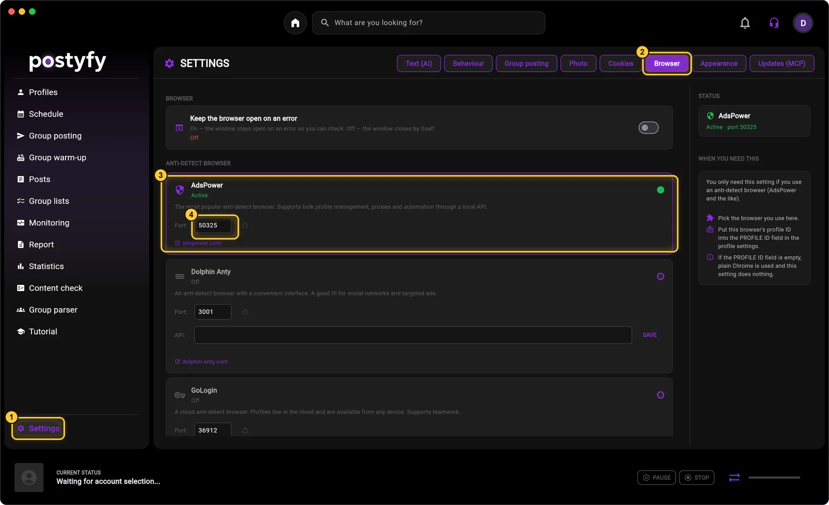
Task: Switch to the Behaviour tab
Action: 468,63
